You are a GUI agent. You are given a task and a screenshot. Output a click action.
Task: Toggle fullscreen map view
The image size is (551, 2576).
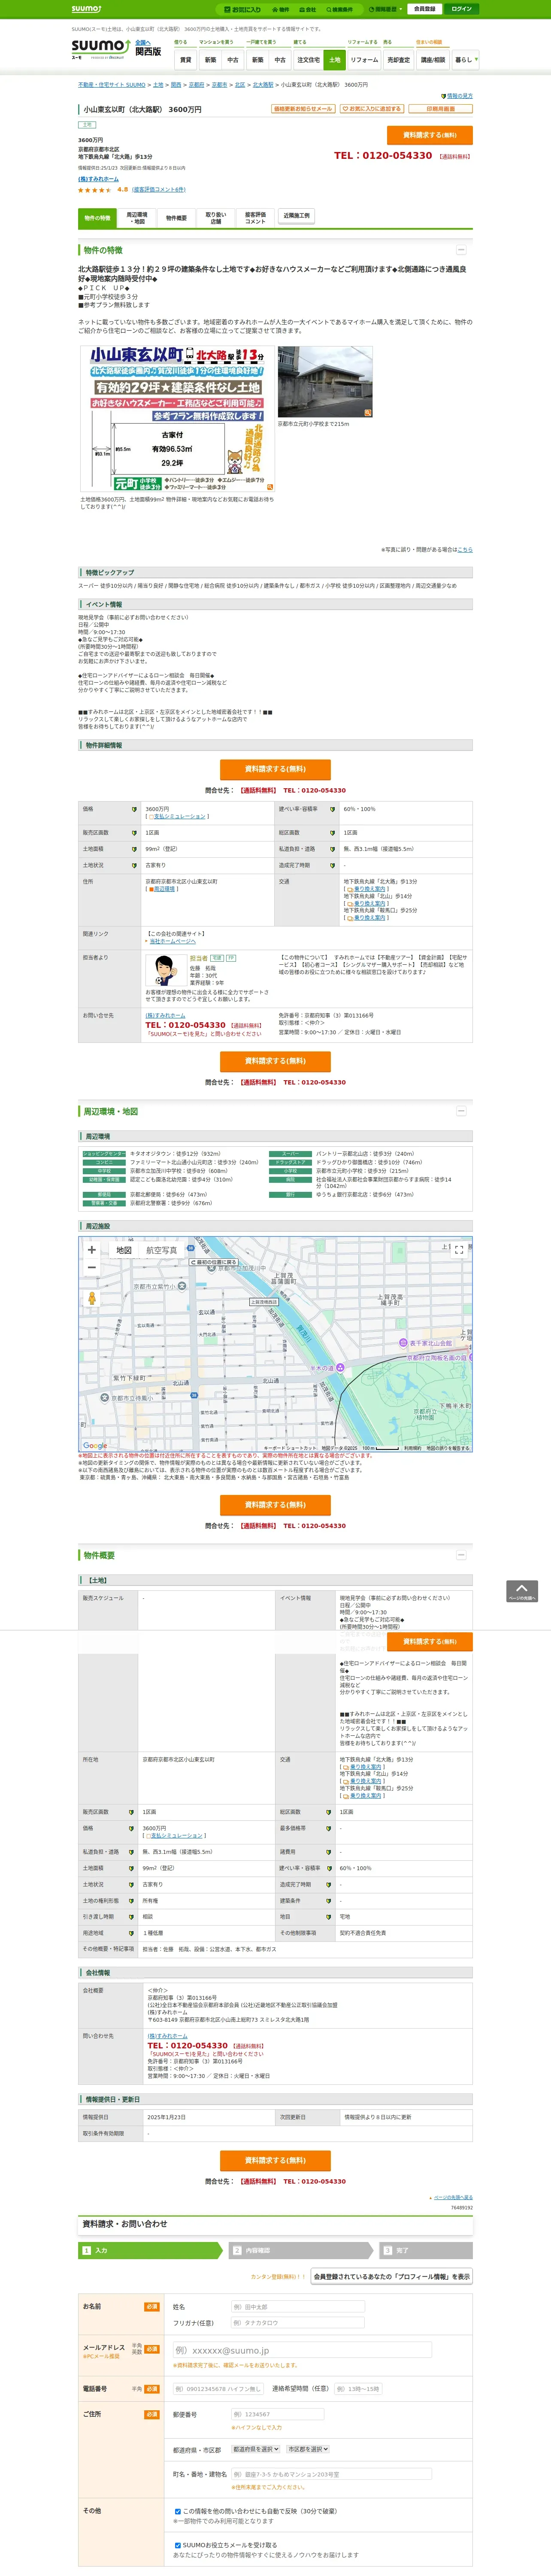(x=459, y=1249)
